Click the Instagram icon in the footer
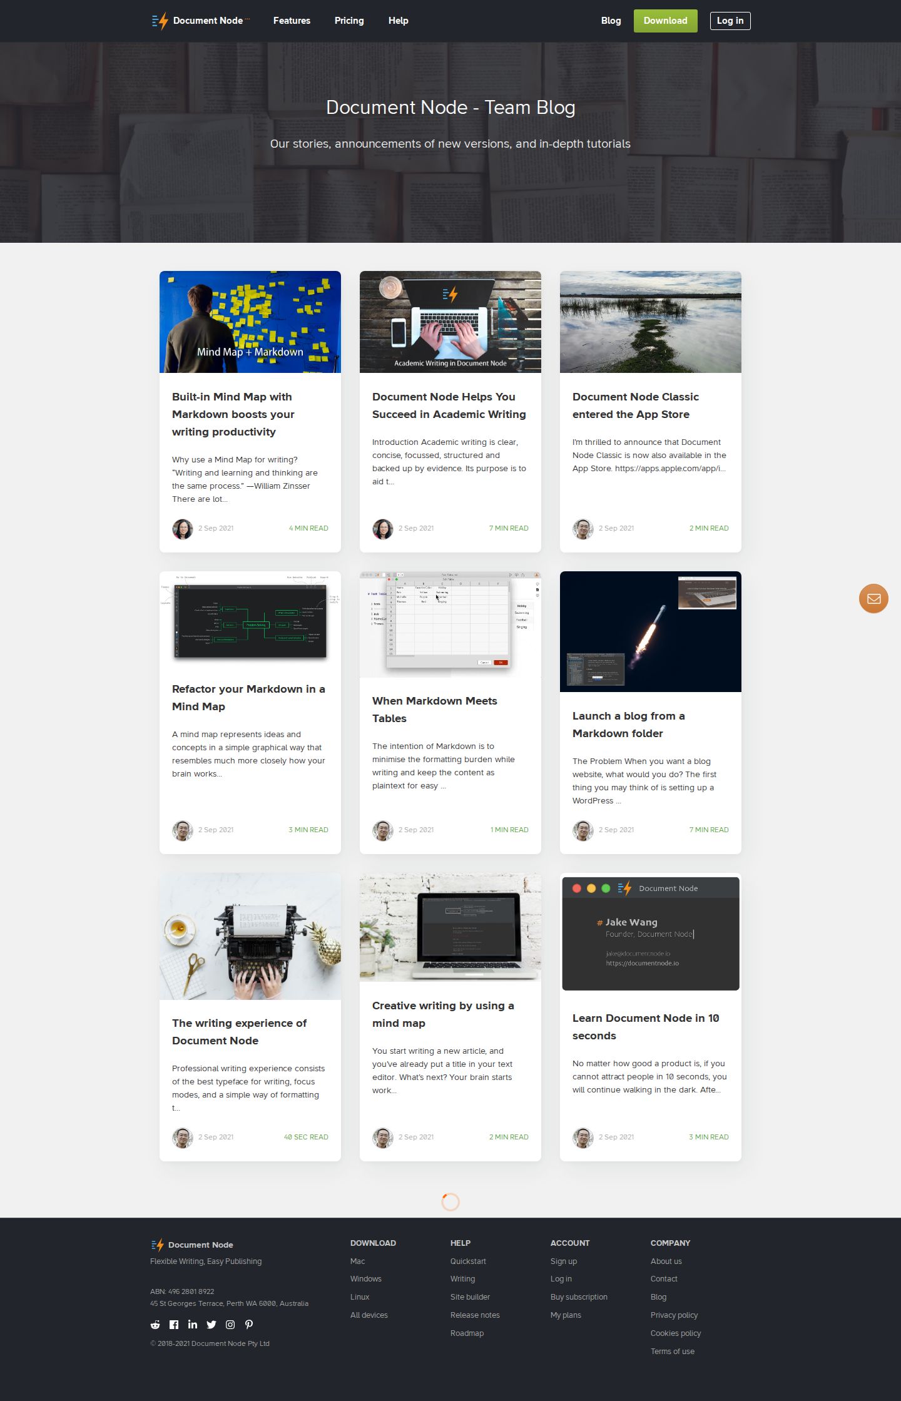This screenshot has height=1401, width=901. coord(230,1325)
